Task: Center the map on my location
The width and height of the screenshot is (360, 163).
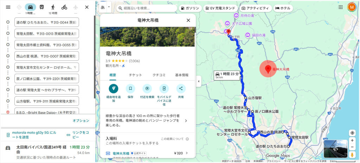Action: coord(352,133)
